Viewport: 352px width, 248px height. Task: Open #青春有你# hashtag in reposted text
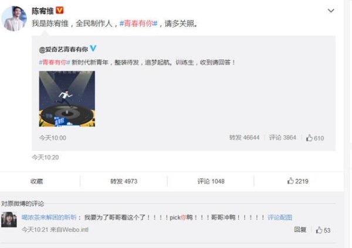click(x=55, y=62)
